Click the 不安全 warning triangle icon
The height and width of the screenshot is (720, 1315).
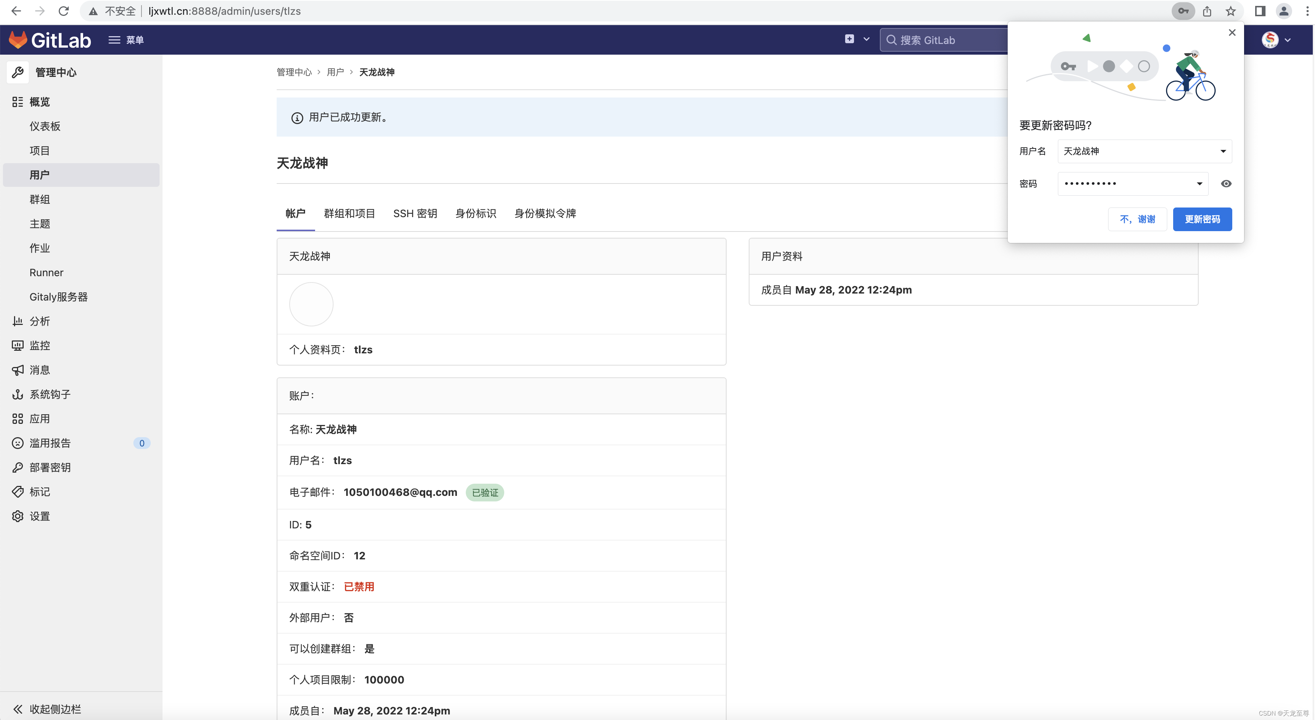(x=93, y=11)
